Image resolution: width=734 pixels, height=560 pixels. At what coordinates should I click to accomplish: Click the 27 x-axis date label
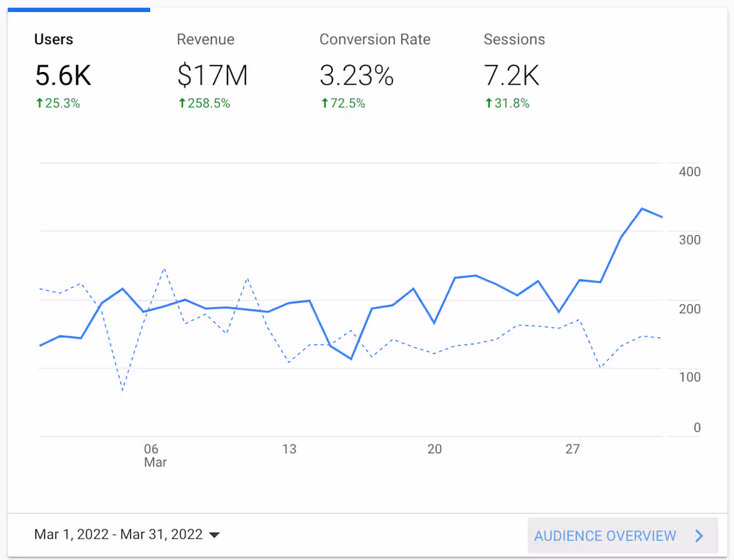point(573,449)
